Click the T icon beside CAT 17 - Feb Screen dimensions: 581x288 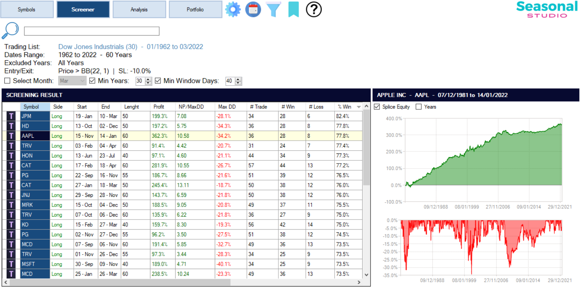[x=11, y=165]
